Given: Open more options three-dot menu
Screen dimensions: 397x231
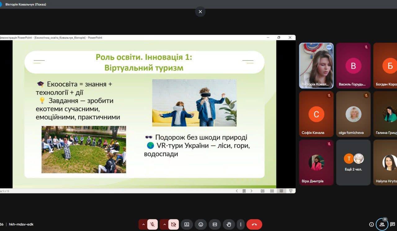Looking at the screenshot, I should (x=241, y=224).
